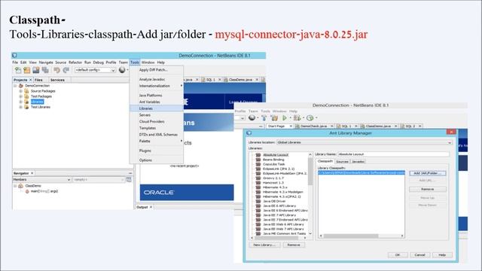The height and width of the screenshot is (271, 482).
Task: Click the Build Project hammer icon
Action: [264, 117]
